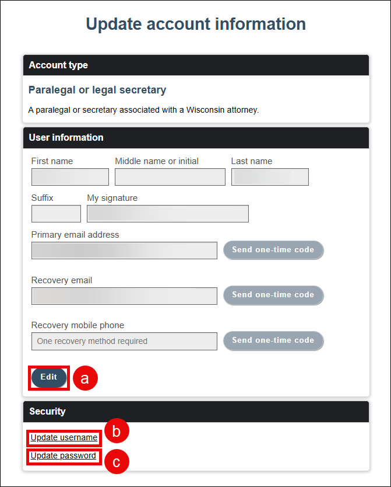Select the Recovery email input
Screen dimensions: 391x487
pos(124,296)
